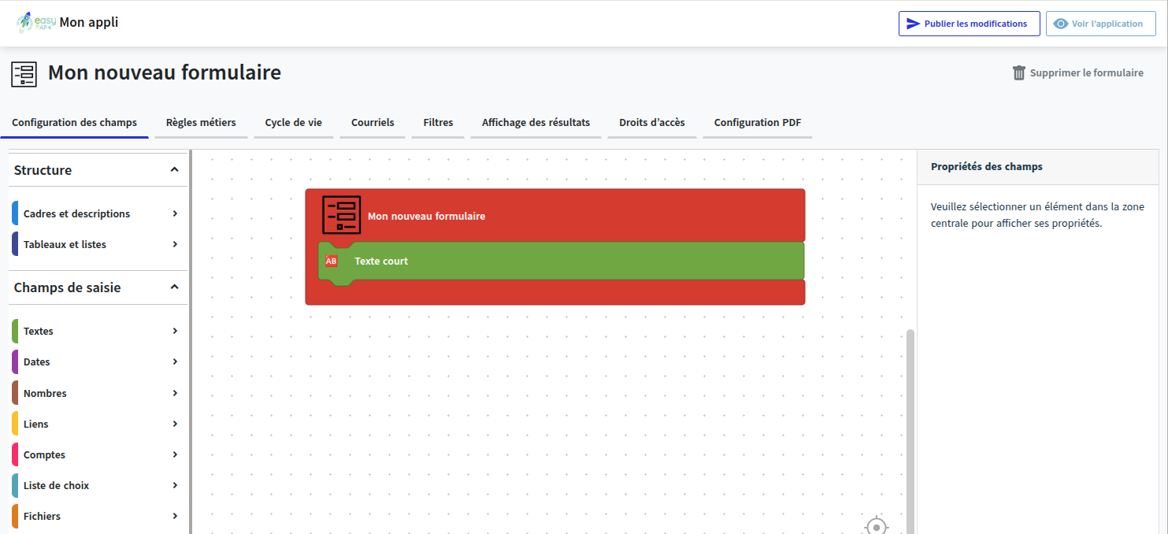Viewport: 1168px width, 534px height.
Task: Click the eye icon in Voir l'application
Action: click(1061, 24)
